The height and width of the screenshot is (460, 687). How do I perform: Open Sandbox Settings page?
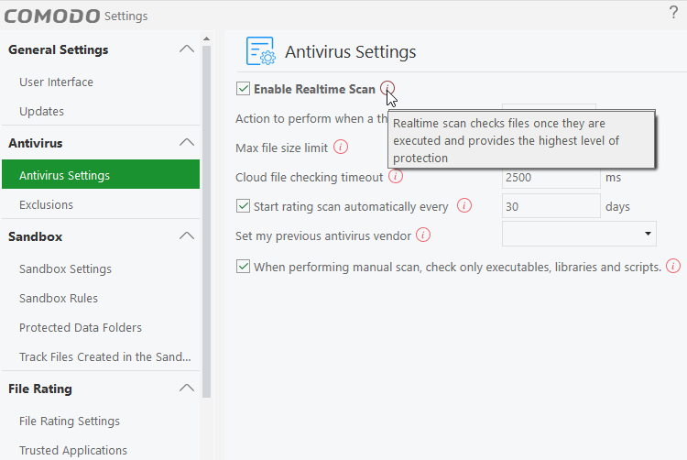[65, 268]
